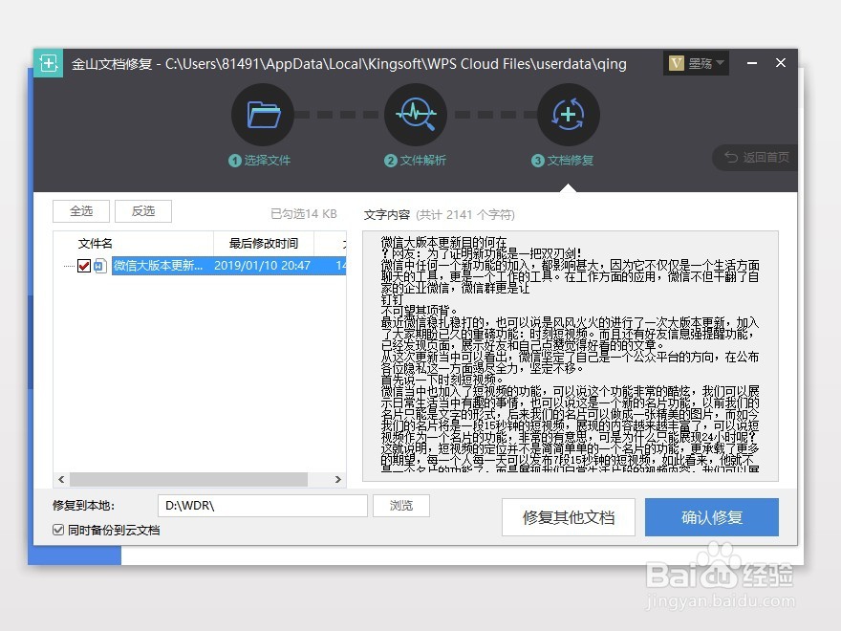Click the right arrow of the file list scrollbar
The image size is (841, 631).
(x=338, y=479)
